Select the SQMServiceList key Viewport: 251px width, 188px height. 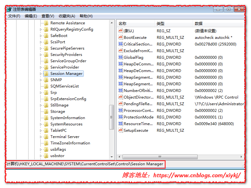(x=64, y=86)
